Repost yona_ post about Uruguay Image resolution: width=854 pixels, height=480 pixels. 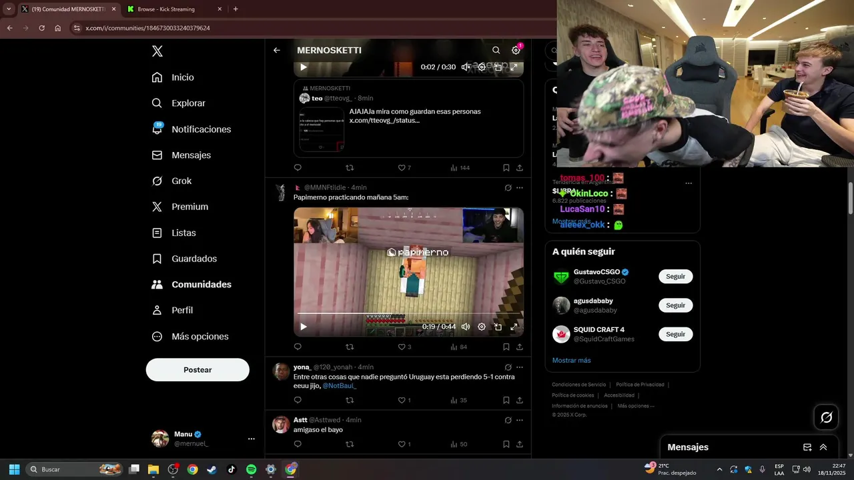coord(350,400)
